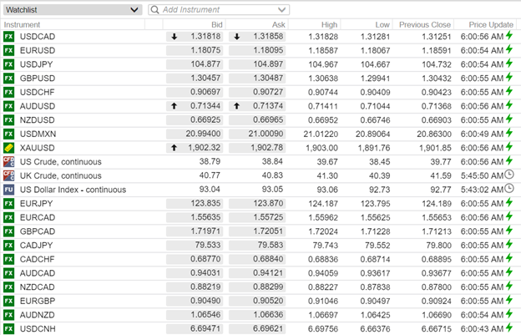Click the CFD icon for UK Crude
521x335 pixels.
click(x=9, y=175)
